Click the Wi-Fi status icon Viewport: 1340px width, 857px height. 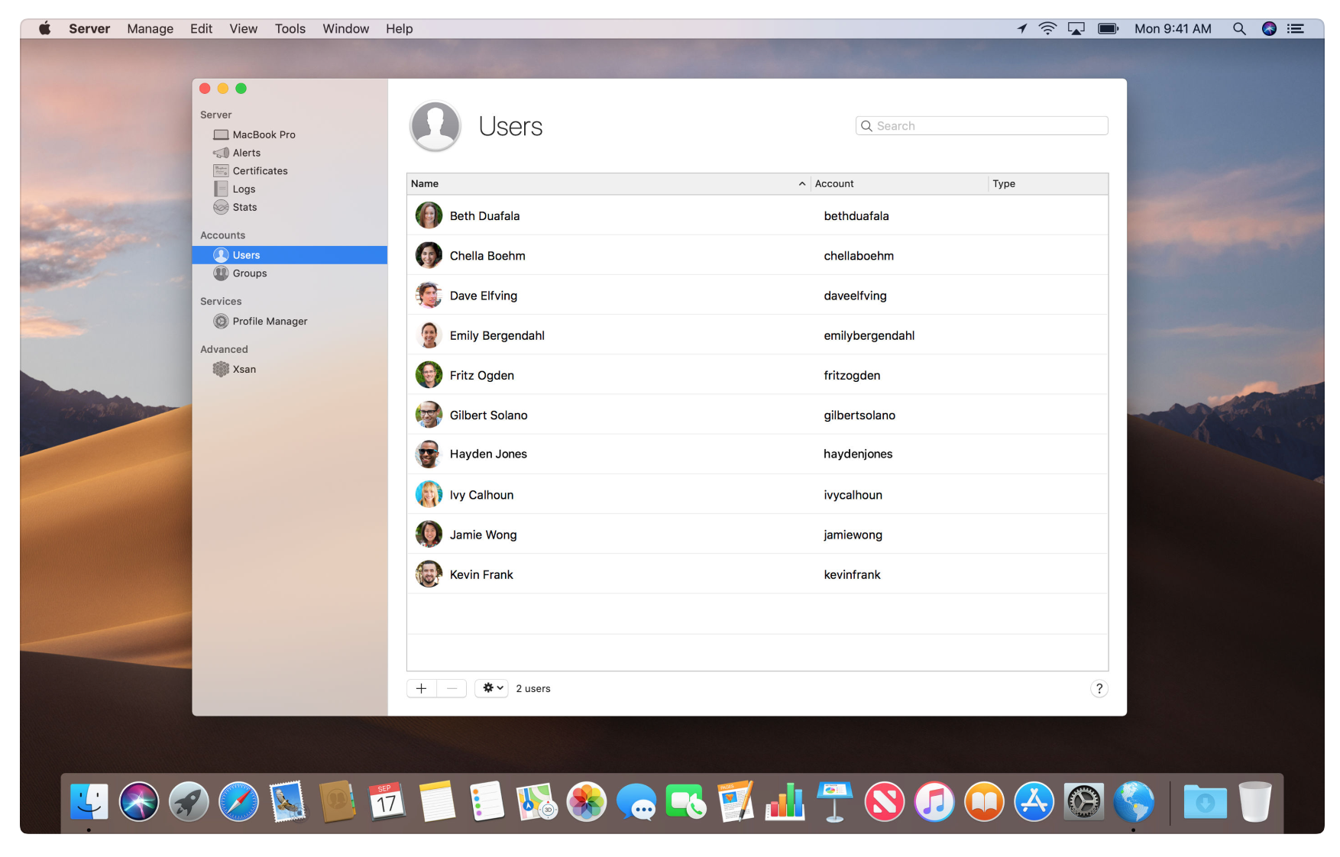tap(1047, 28)
